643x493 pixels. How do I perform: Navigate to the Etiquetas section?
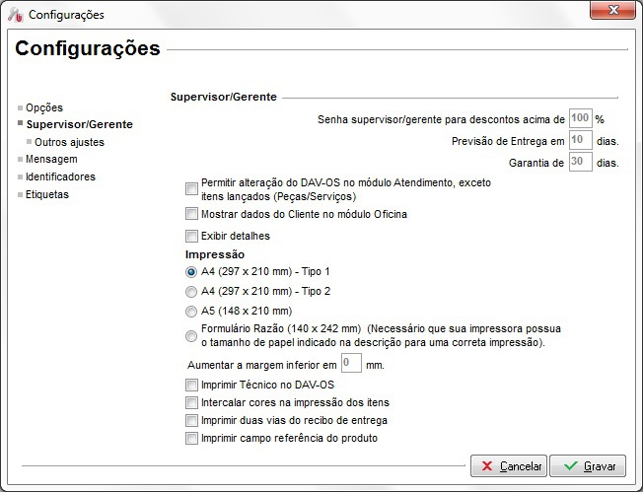coord(47,194)
